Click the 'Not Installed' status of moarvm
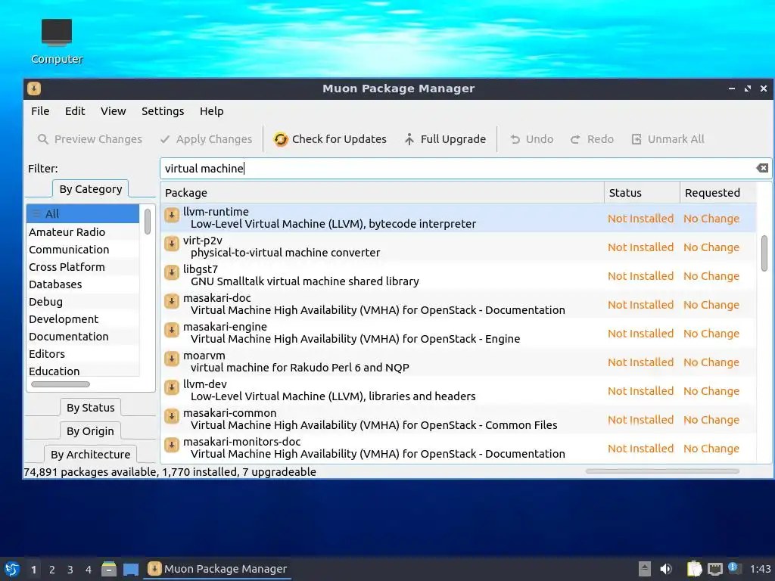Screen dimensions: 775x581 [640, 362]
